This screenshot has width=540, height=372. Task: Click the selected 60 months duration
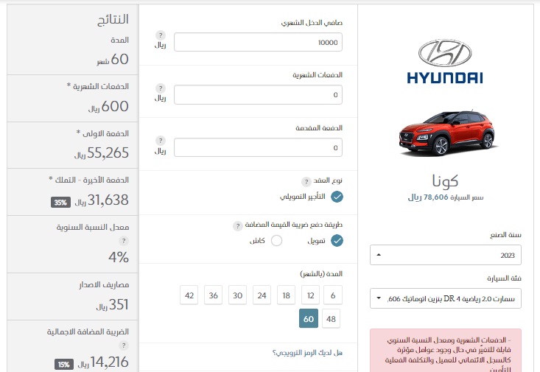point(309,319)
